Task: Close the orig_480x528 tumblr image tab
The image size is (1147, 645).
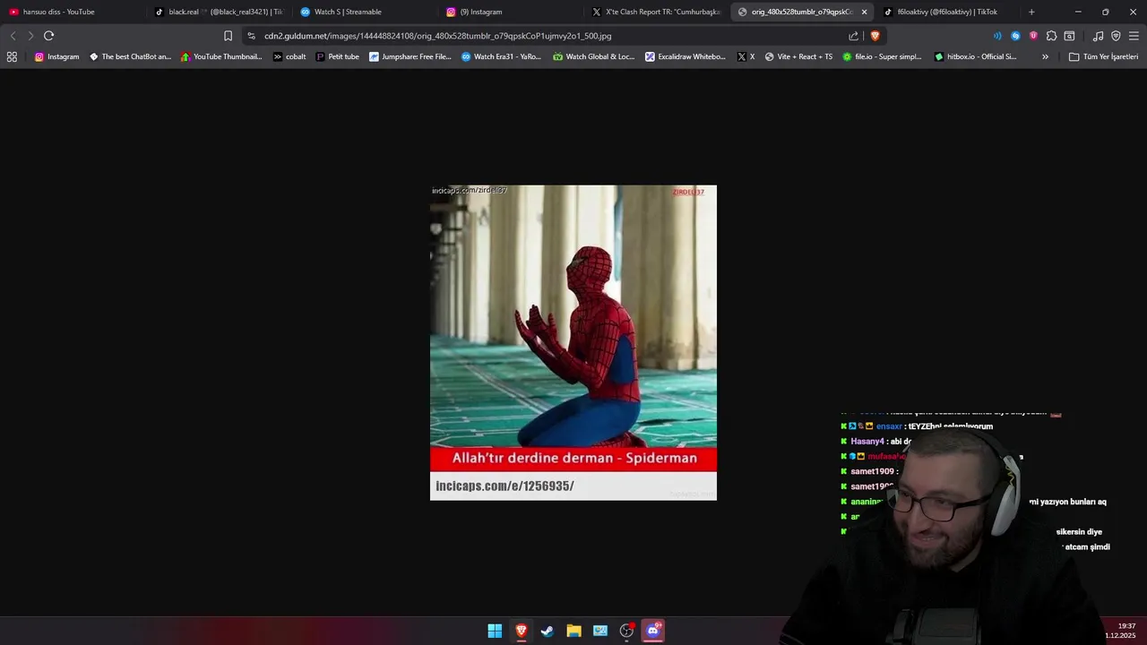Action: (x=864, y=12)
